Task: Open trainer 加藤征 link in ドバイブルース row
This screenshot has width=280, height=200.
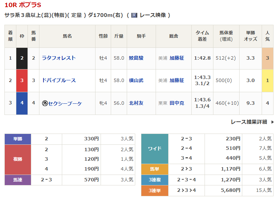Action: click(x=177, y=80)
